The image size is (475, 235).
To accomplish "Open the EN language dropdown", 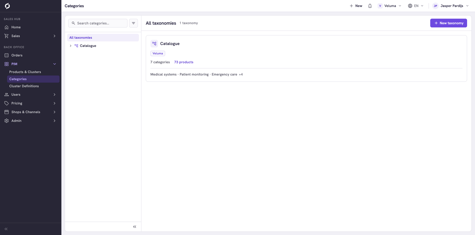I will click(416, 6).
